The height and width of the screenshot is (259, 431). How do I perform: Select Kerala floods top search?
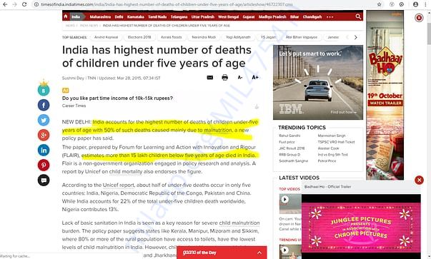tap(172, 37)
